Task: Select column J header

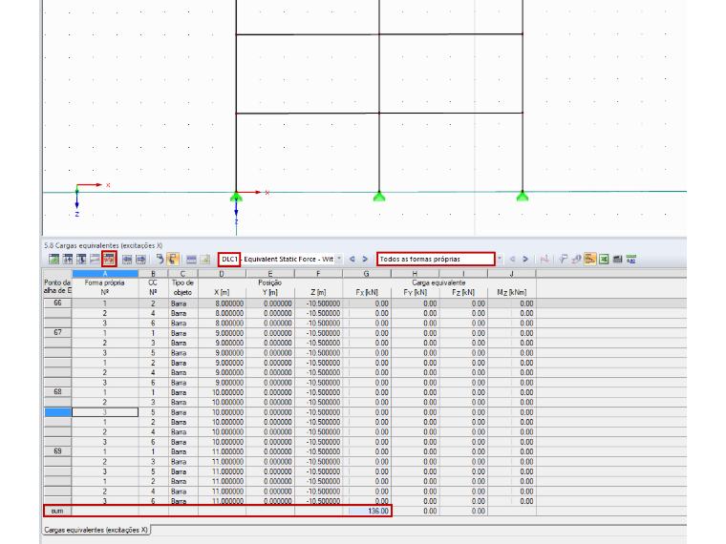Action: 512,273
